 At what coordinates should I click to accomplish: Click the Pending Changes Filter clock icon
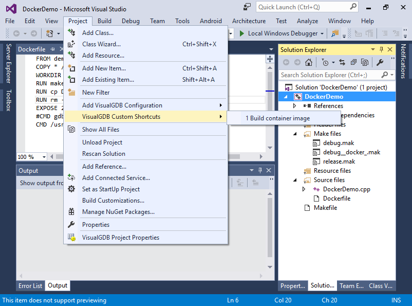325,62
